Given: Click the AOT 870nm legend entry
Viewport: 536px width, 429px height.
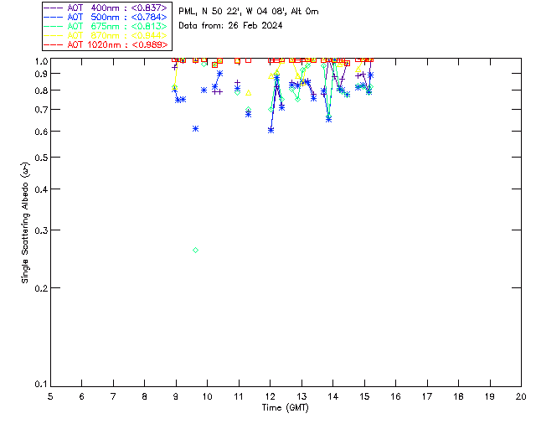Looking at the screenshot, I should [x=106, y=35].
